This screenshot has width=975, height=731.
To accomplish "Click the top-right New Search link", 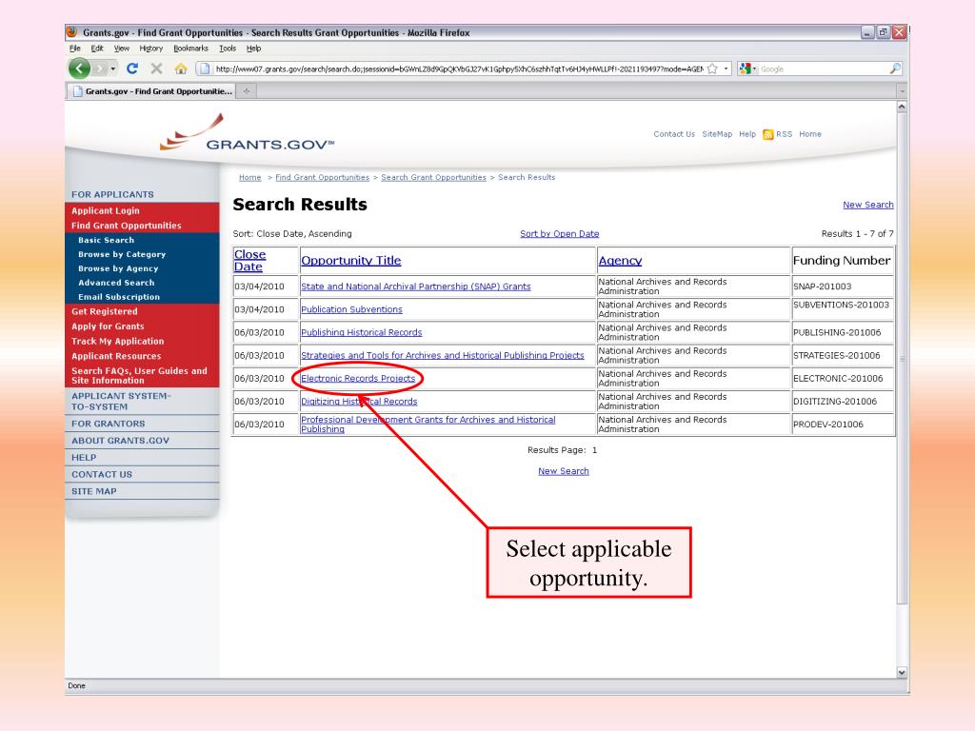I will [x=868, y=206].
